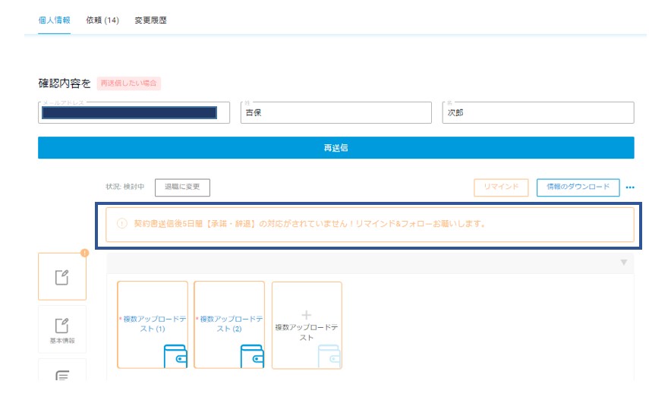Open 複数アップロードテスト (1) card
Viewport: 649px width, 403px height.
(153, 325)
